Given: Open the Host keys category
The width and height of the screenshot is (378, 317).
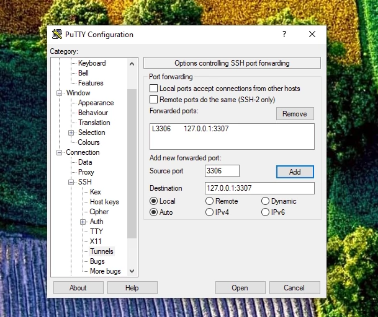Looking at the screenshot, I should click(104, 202).
